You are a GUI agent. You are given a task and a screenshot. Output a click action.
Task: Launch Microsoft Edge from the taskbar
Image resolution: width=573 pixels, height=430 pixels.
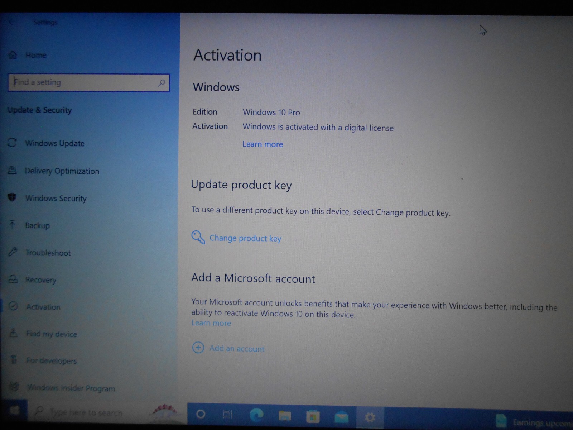(256, 415)
